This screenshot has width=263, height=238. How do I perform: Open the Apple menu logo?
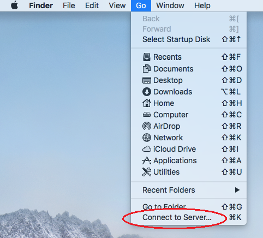tap(14, 5)
